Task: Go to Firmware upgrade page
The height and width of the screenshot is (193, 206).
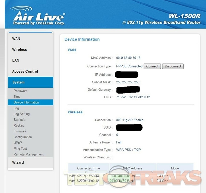Action: [20, 131]
